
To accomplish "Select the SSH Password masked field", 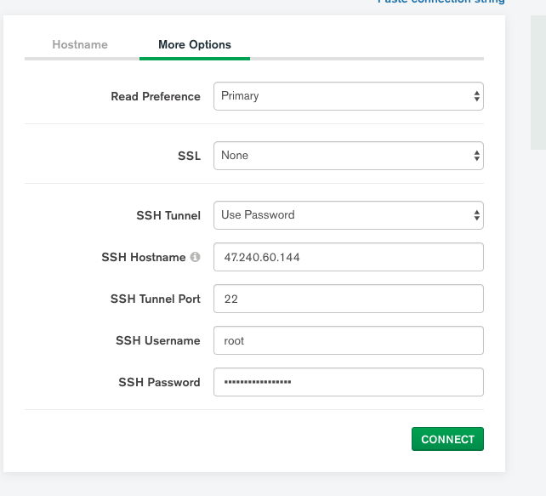I will pyautogui.click(x=348, y=382).
